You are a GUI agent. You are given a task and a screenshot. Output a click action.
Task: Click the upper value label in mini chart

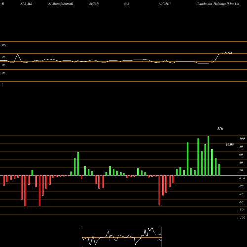click(x=159, y=234)
